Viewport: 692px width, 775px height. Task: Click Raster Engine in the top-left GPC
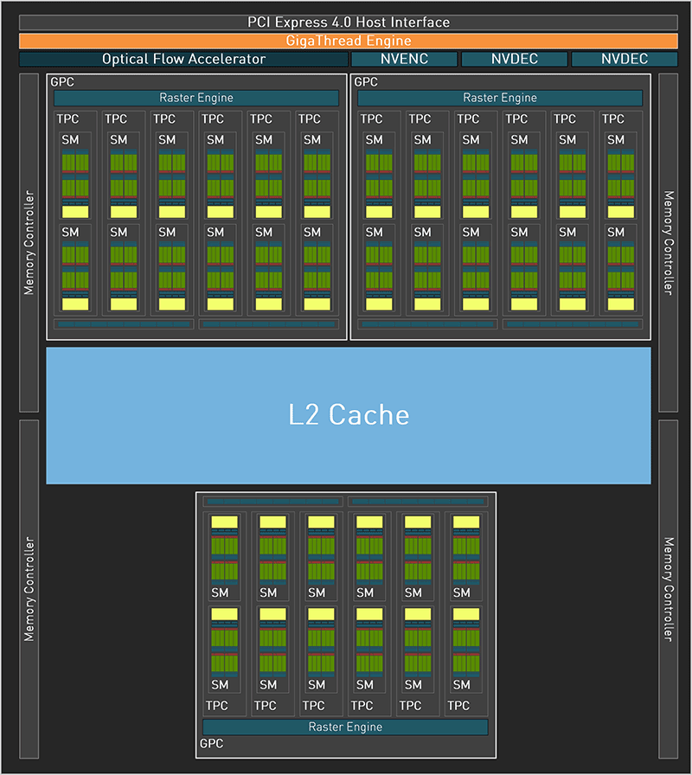[x=196, y=98]
